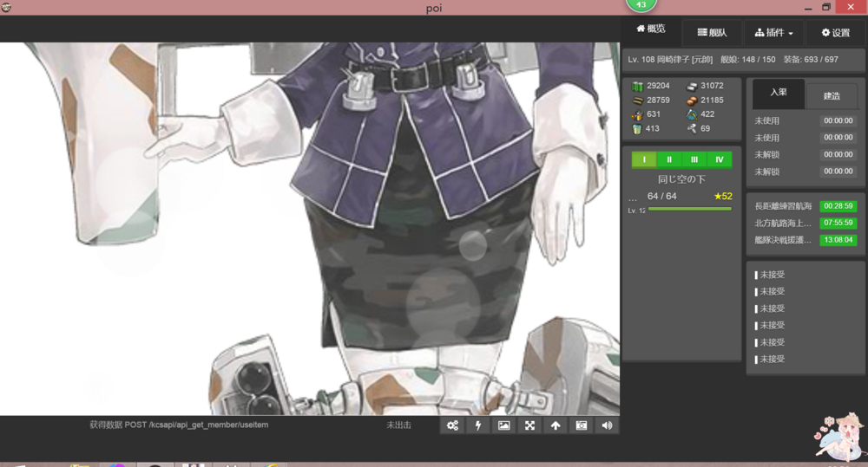This screenshot has height=467, width=868.
Task: Open the 插件 plugins dropdown
Action: [774, 33]
